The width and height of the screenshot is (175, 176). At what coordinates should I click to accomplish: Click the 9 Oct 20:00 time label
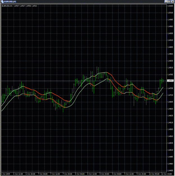141,174
